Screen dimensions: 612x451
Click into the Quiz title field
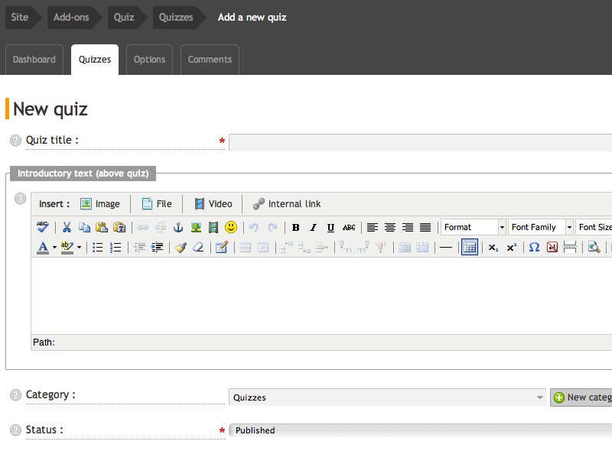[x=420, y=142]
